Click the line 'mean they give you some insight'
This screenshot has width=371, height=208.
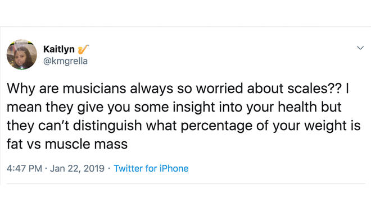[174, 107]
